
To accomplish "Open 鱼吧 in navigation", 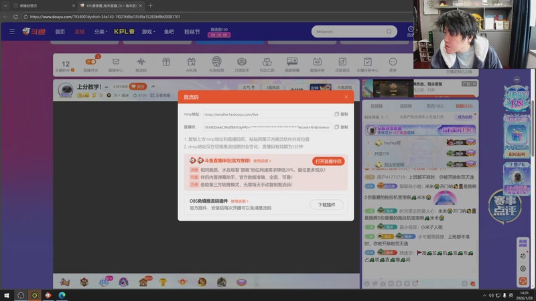I will 169,31.
